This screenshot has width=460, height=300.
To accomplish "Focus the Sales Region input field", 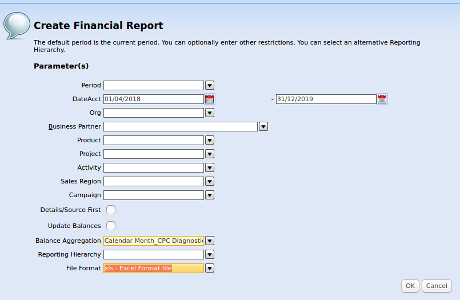I will point(154,182).
